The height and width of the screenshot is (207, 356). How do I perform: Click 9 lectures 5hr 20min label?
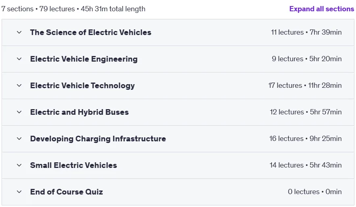coord(307,59)
